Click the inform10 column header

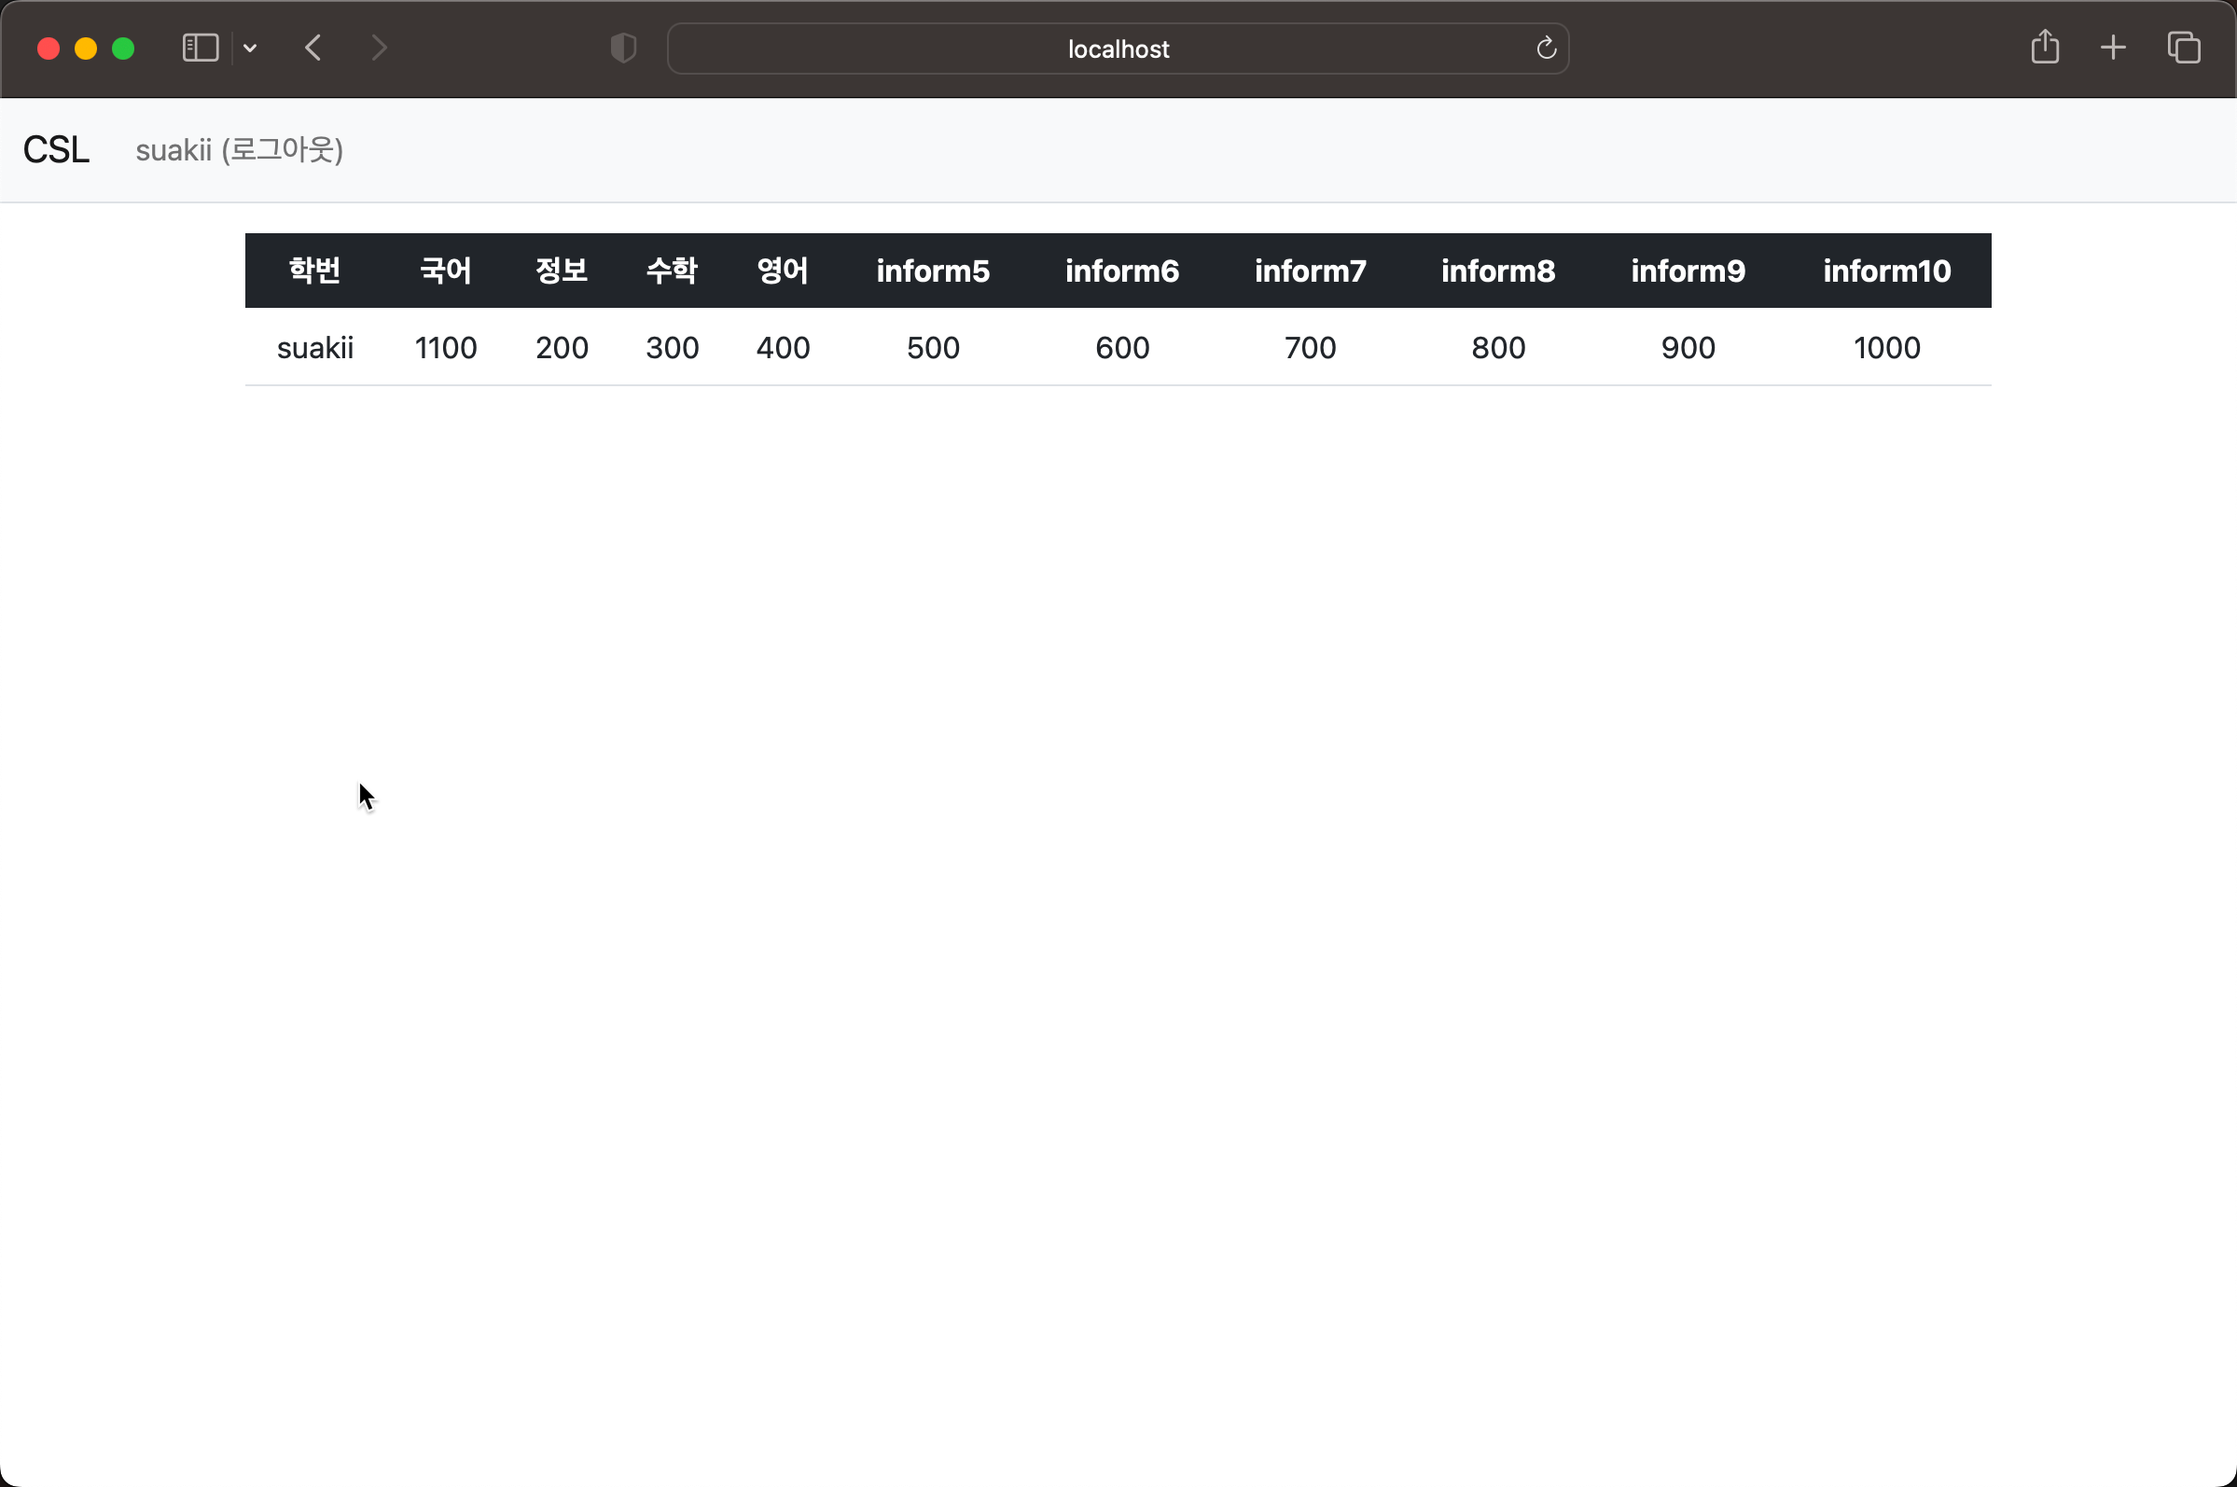tap(1886, 271)
